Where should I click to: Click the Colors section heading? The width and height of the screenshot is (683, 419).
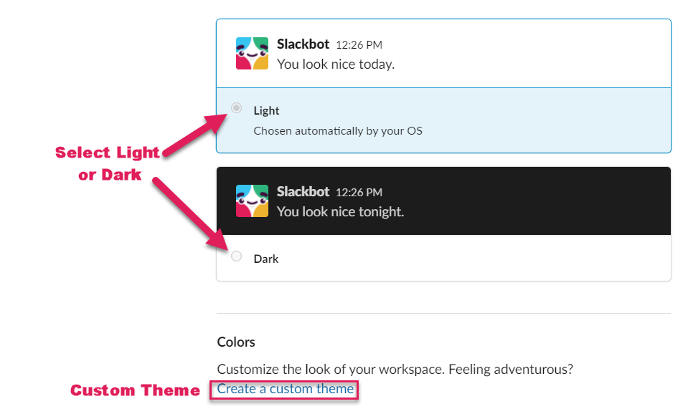click(236, 342)
